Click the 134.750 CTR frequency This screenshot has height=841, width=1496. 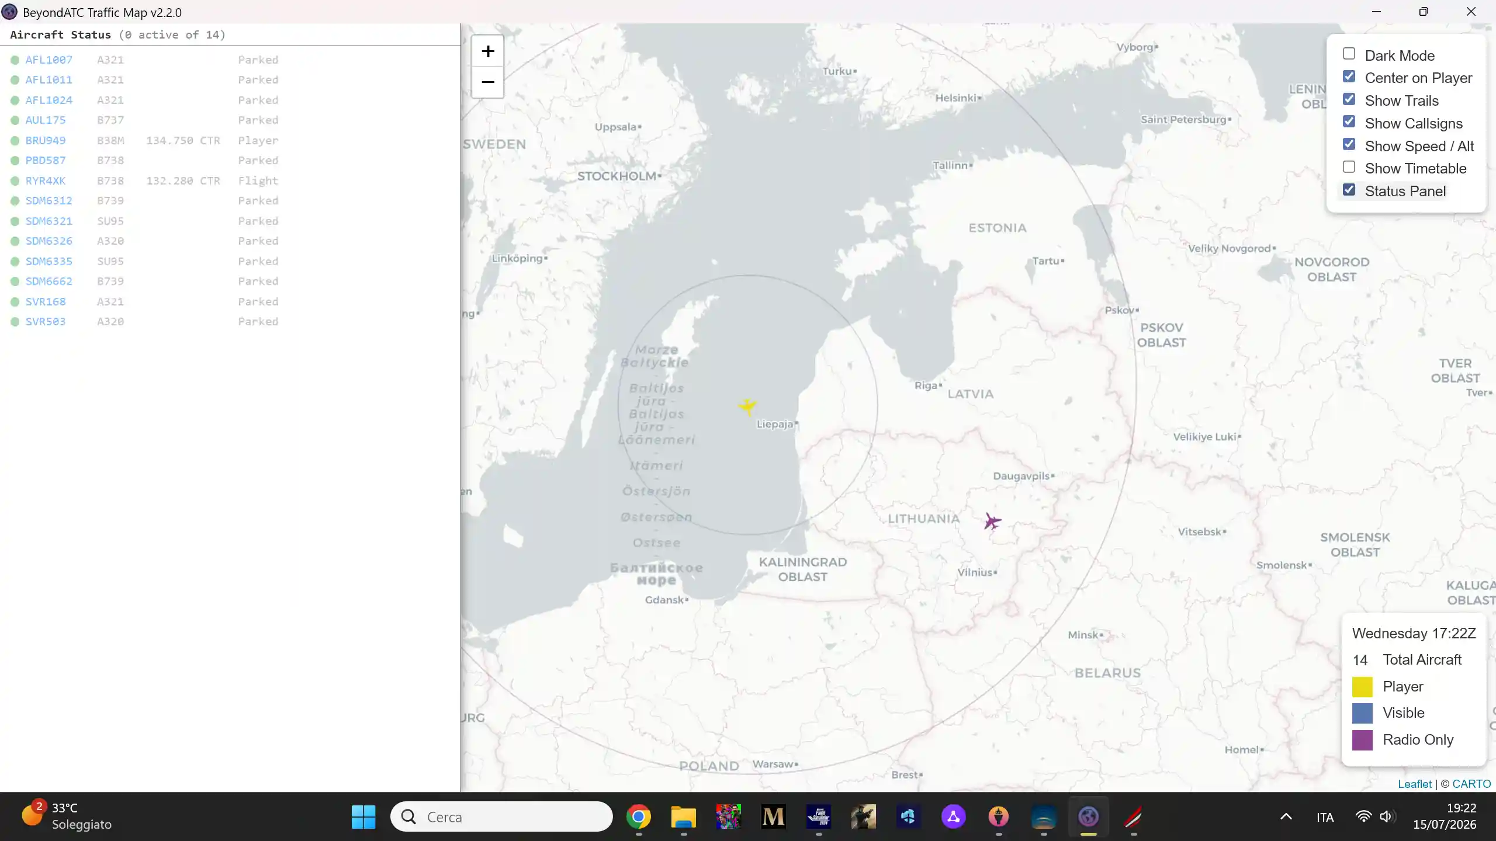[183, 140]
